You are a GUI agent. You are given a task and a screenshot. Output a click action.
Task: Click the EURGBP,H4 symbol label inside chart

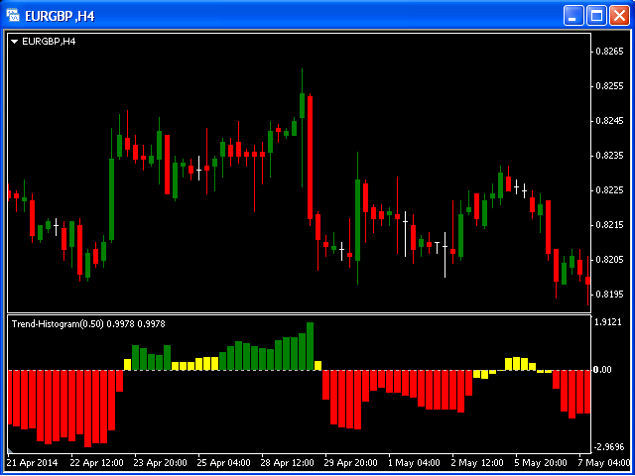[49, 41]
